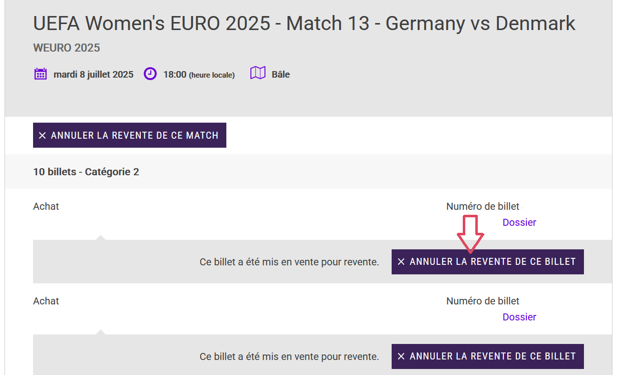Viewport: 617px width, 375px height.
Task: Click the map icon beside Bâle
Action: 258,74
